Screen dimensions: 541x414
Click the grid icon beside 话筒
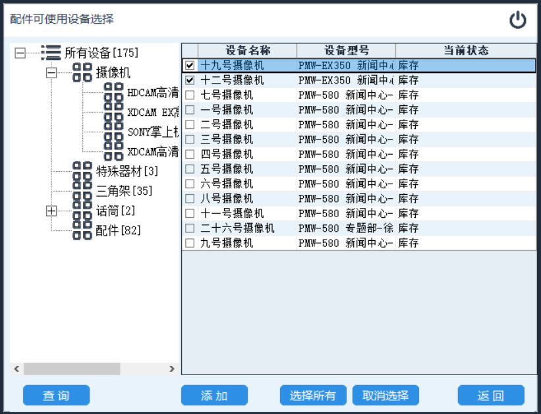pyautogui.click(x=82, y=211)
